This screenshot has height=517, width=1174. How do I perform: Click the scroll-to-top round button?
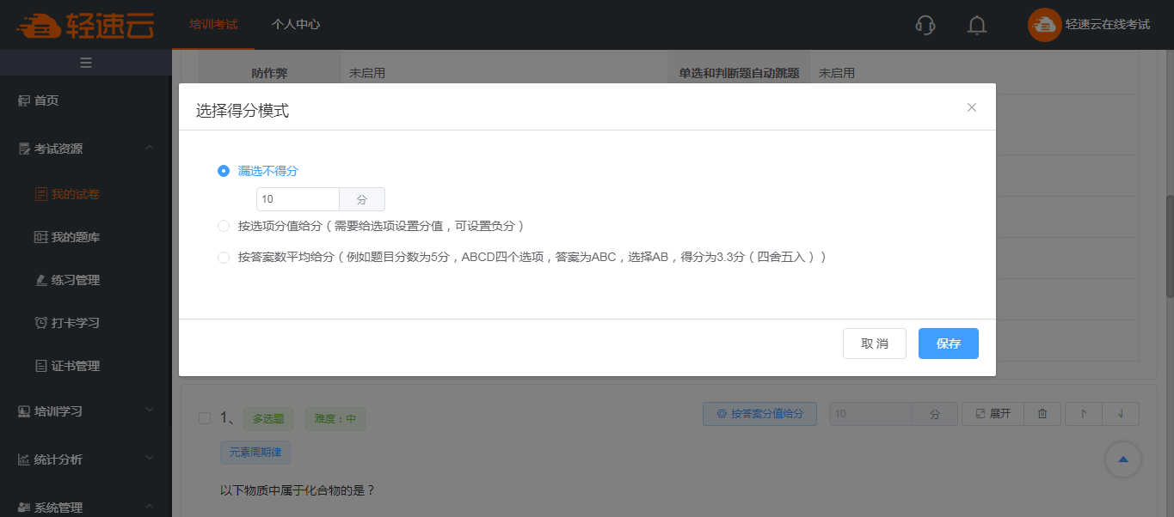1122,459
